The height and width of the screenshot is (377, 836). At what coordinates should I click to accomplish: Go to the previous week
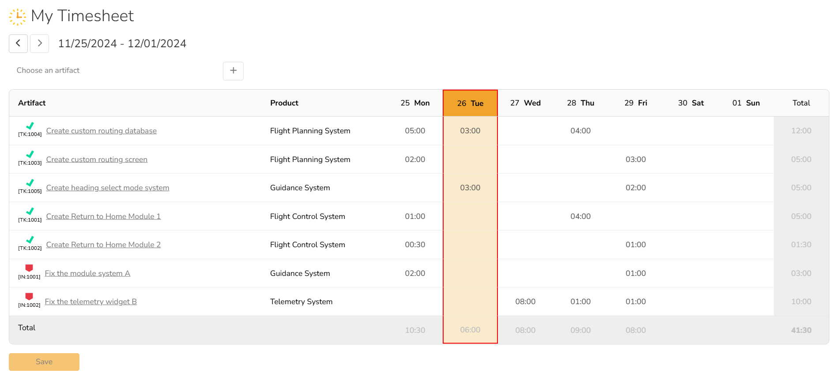[18, 43]
